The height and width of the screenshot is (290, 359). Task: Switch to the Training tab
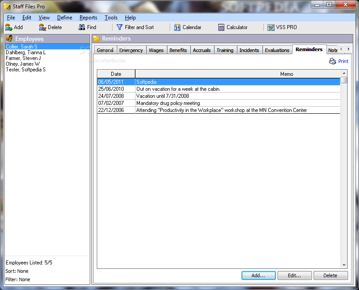(x=225, y=50)
